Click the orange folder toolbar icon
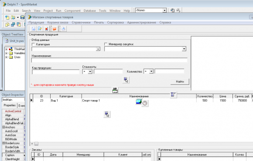This screenshot has width=253, height=161. (55, 29)
